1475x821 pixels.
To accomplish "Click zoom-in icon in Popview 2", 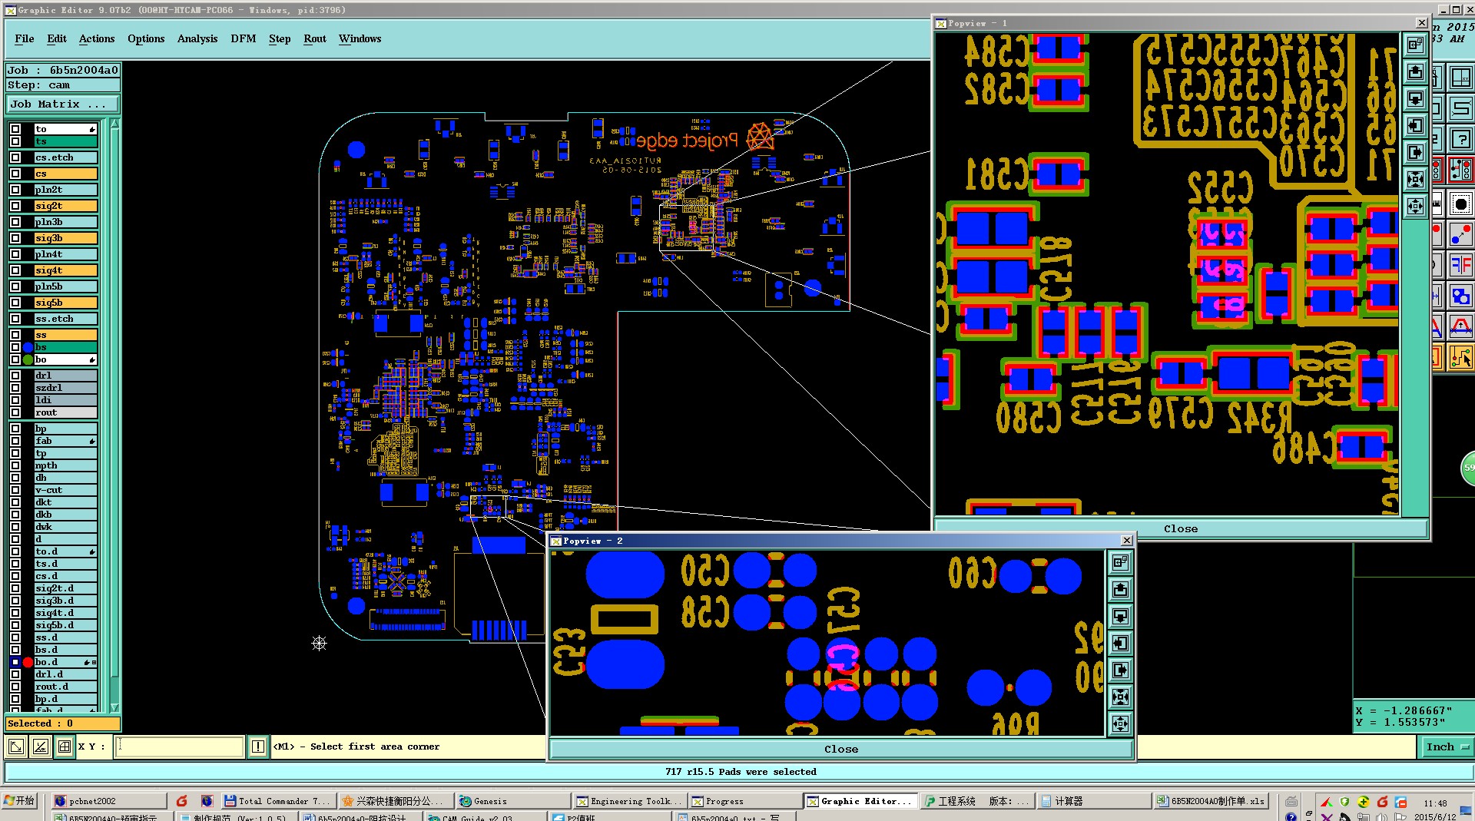I will tap(1120, 697).
